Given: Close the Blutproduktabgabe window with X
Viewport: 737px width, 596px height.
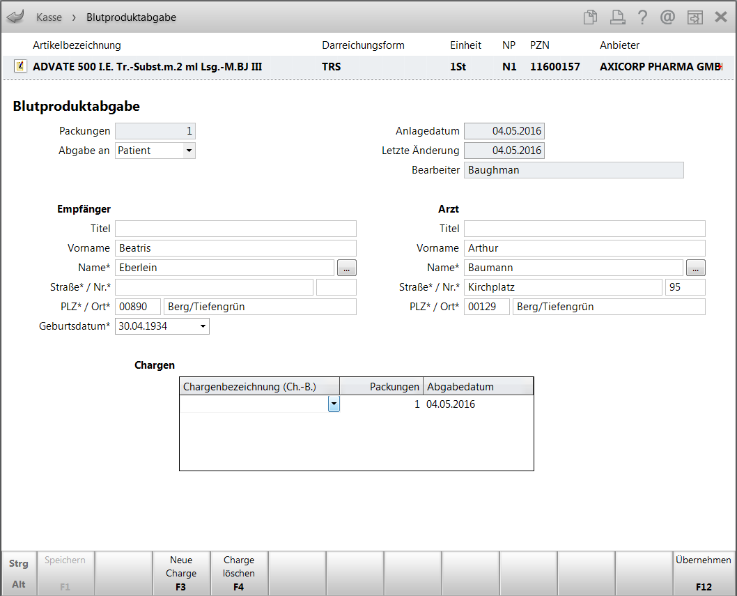Looking at the screenshot, I should point(720,17).
